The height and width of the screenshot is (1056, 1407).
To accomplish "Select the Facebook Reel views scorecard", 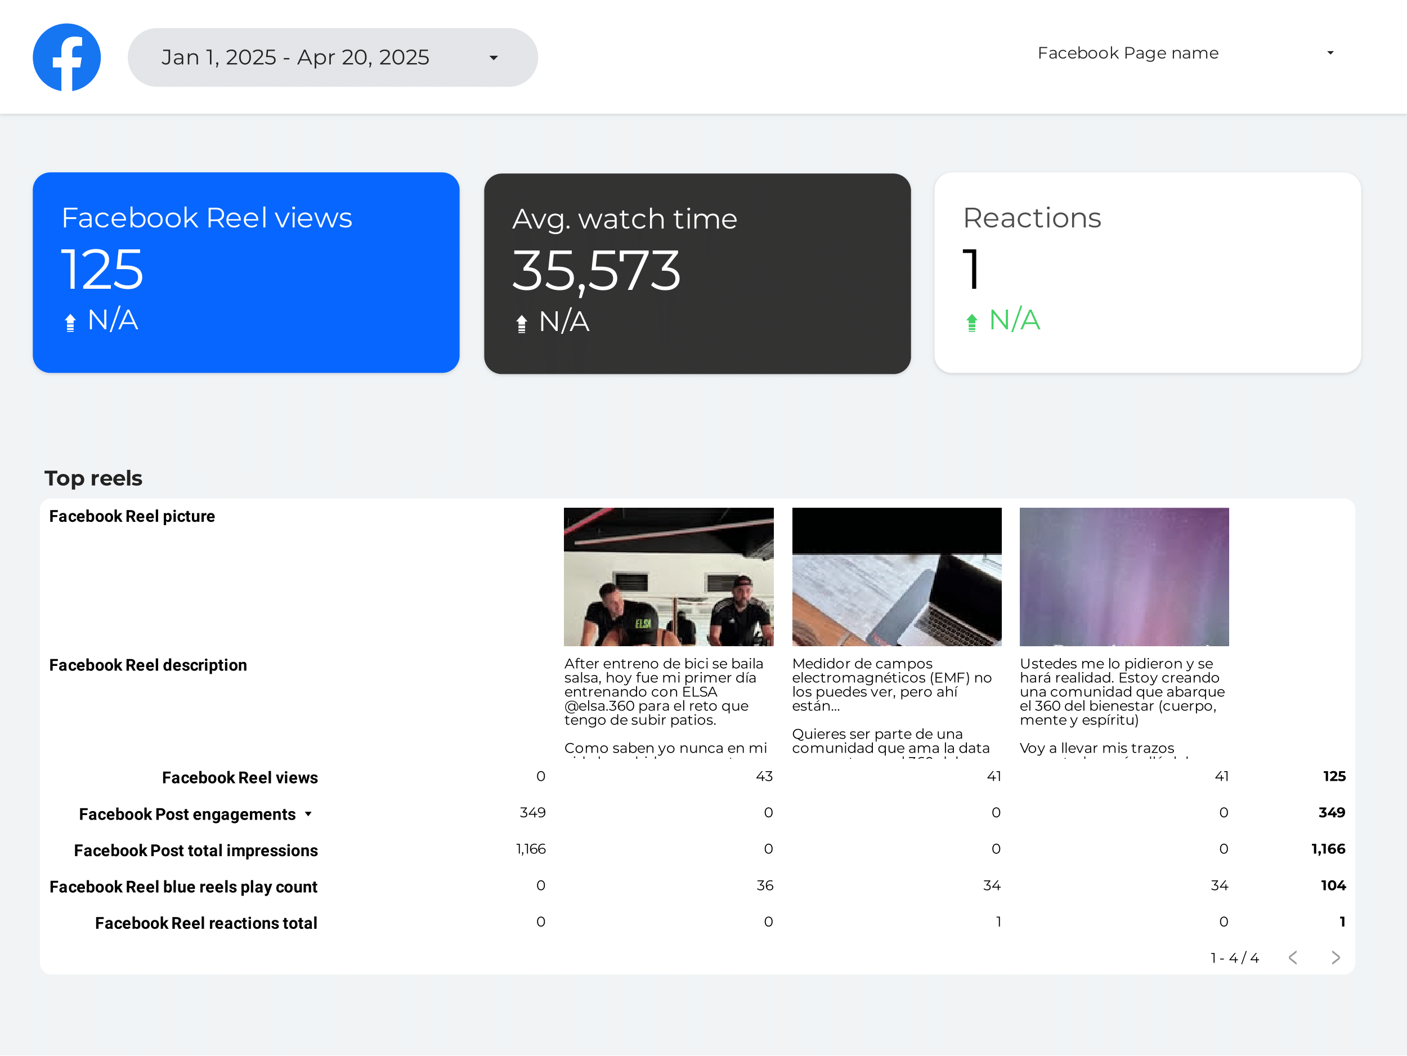I will click(x=246, y=273).
